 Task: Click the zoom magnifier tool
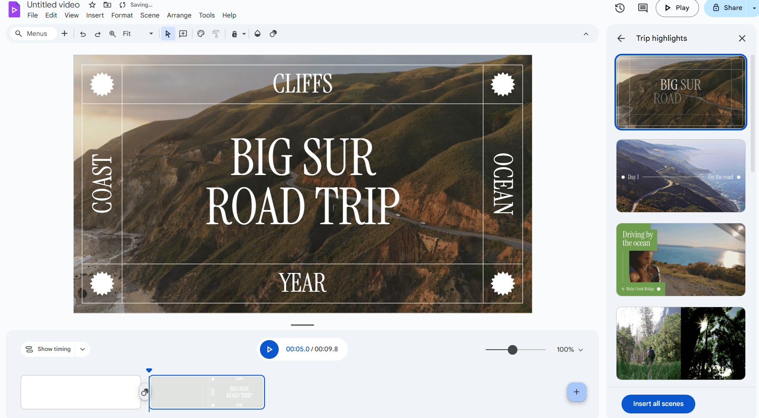click(x=112, y=34)
